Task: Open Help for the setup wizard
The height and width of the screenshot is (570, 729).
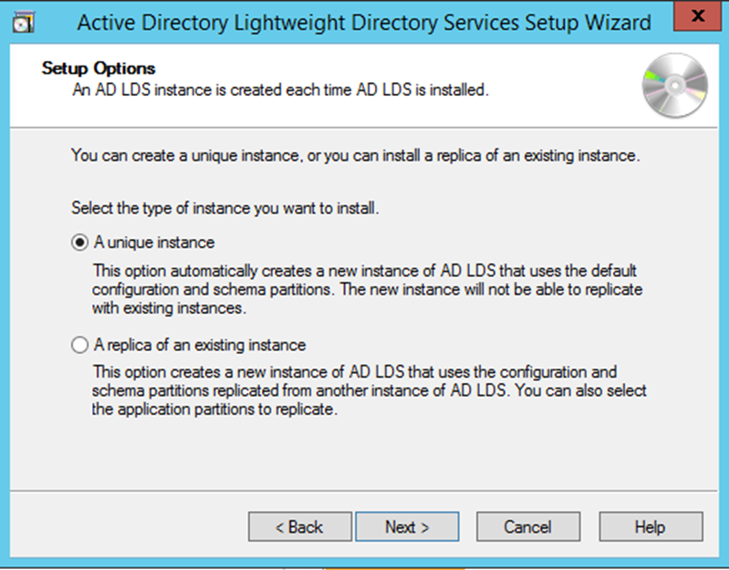Action: 651,527
